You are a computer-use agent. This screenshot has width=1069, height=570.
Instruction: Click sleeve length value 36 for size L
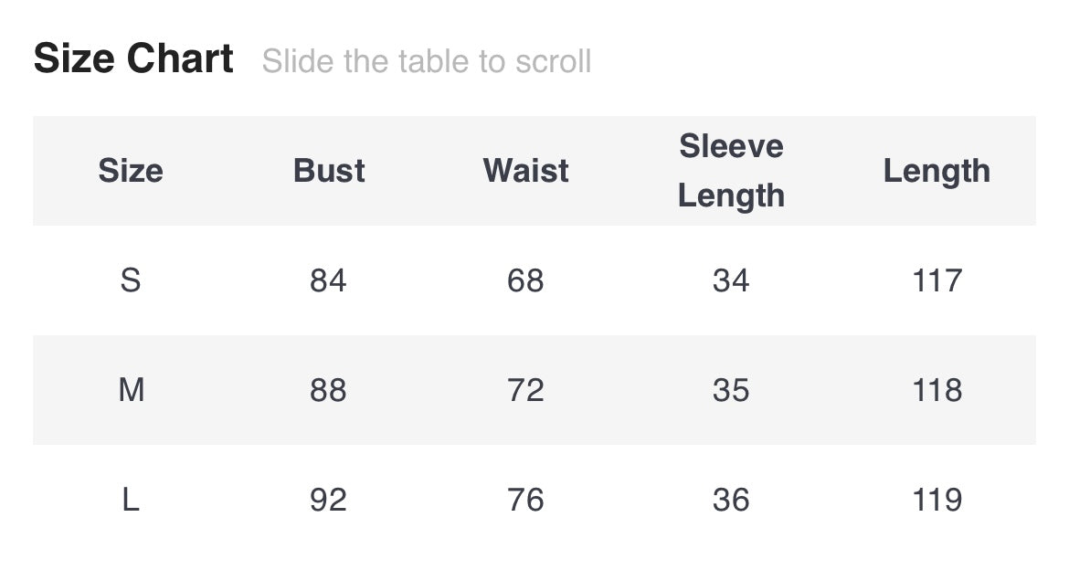(x=731, y=500)
